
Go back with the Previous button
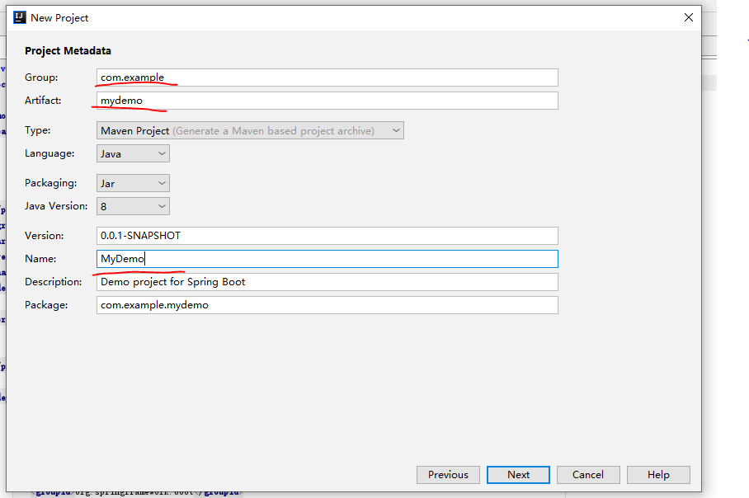coord(448,475)
